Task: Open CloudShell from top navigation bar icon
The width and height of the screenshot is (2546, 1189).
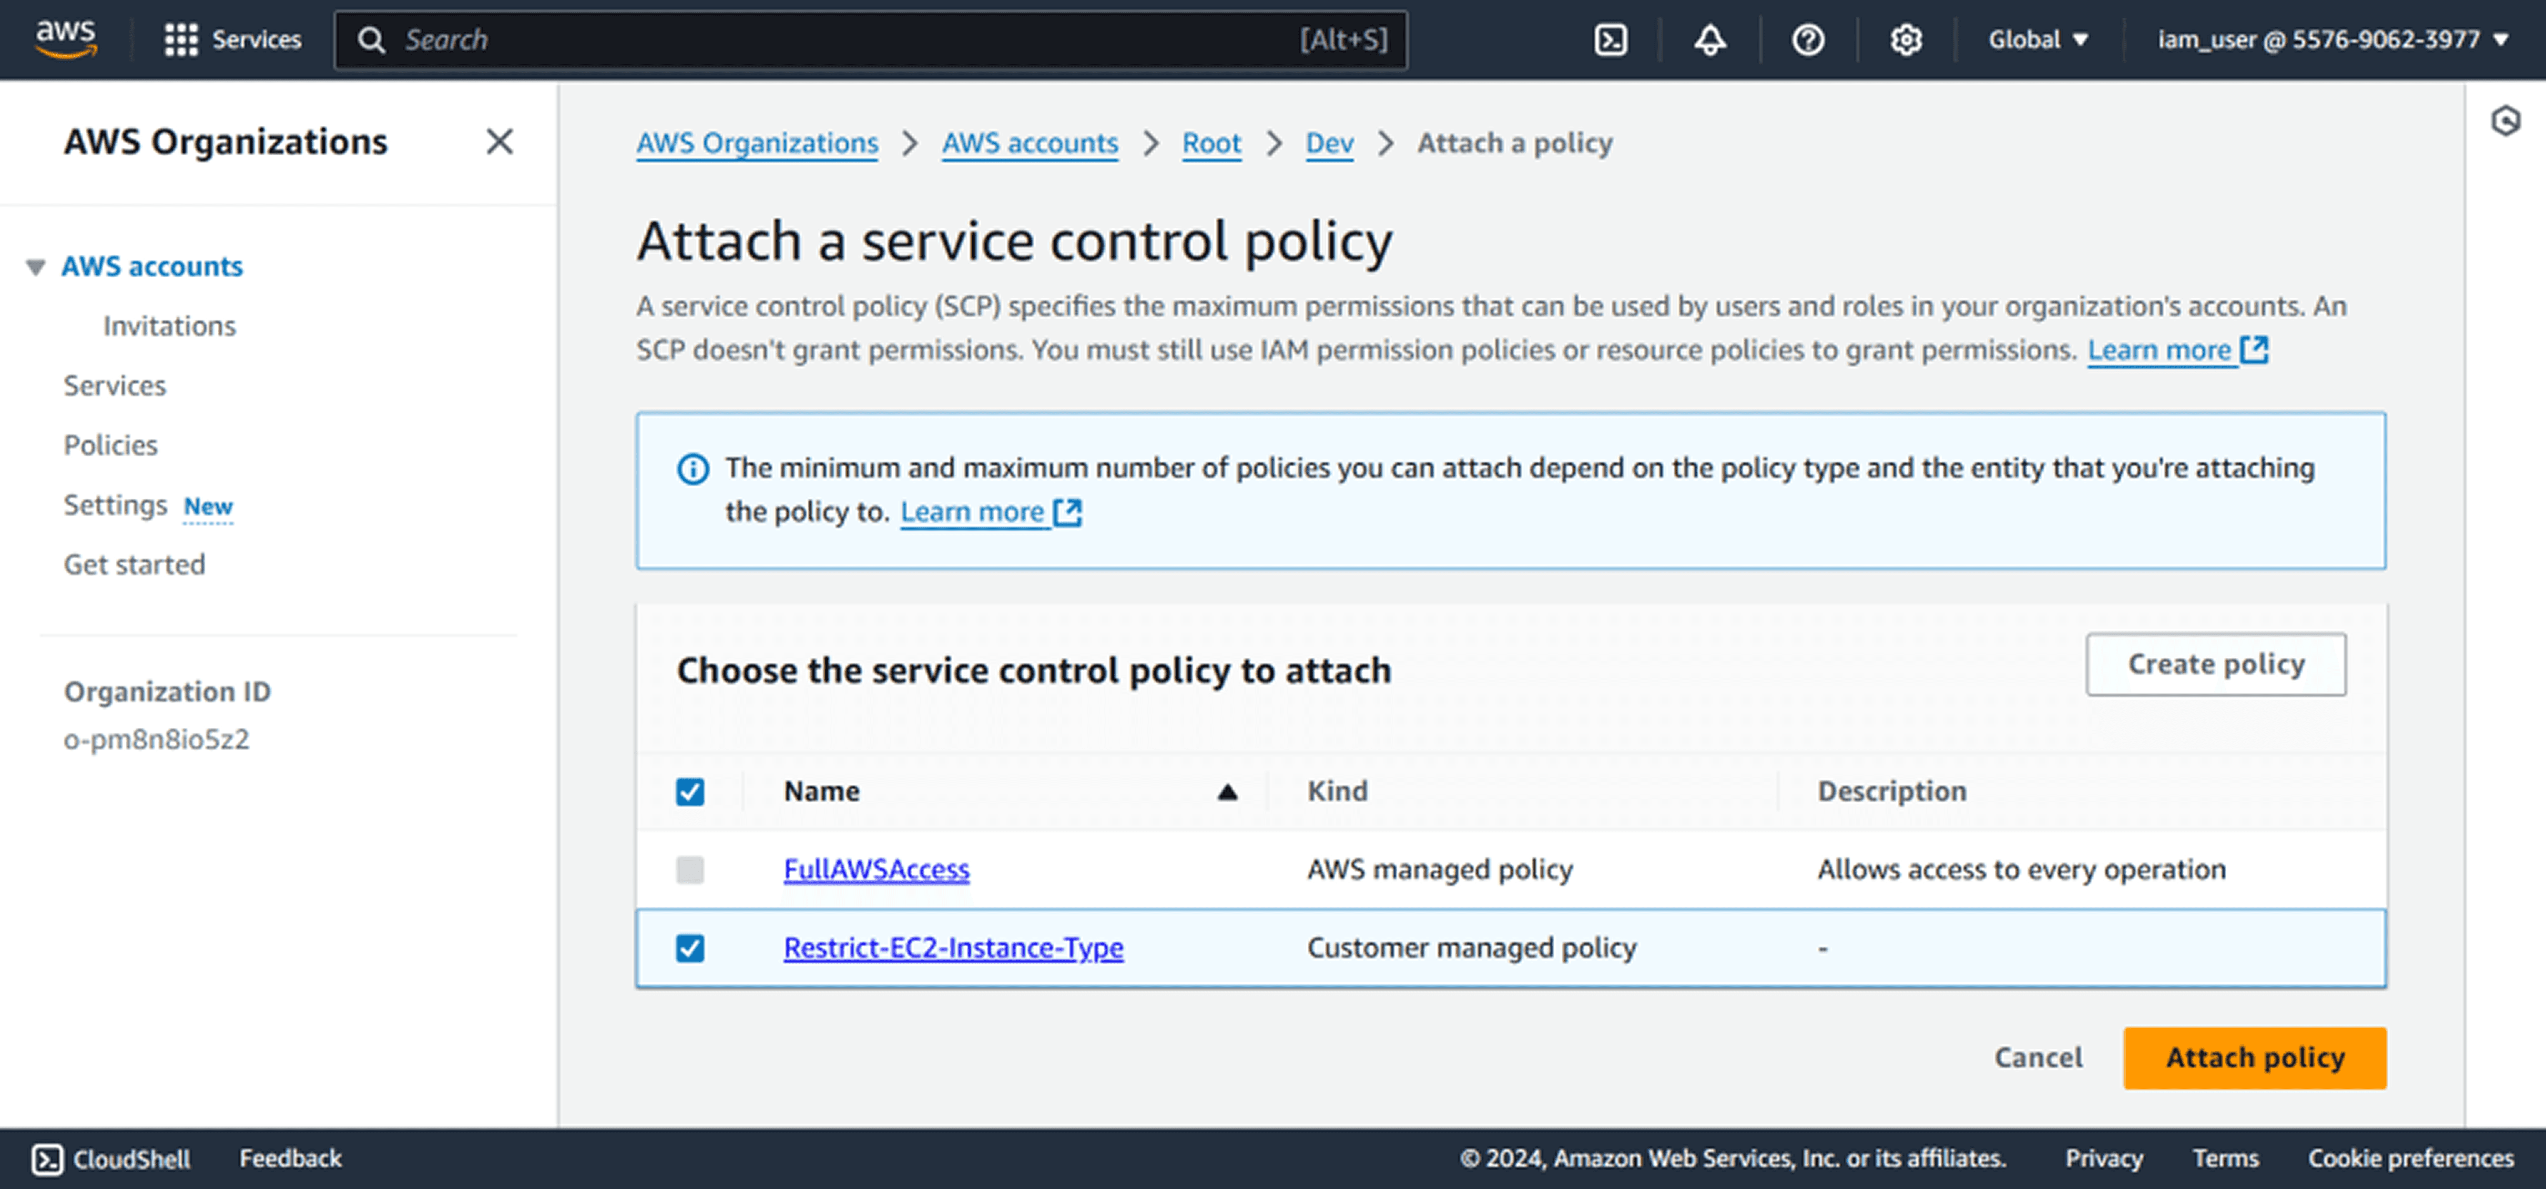Action: point(1610,40)
